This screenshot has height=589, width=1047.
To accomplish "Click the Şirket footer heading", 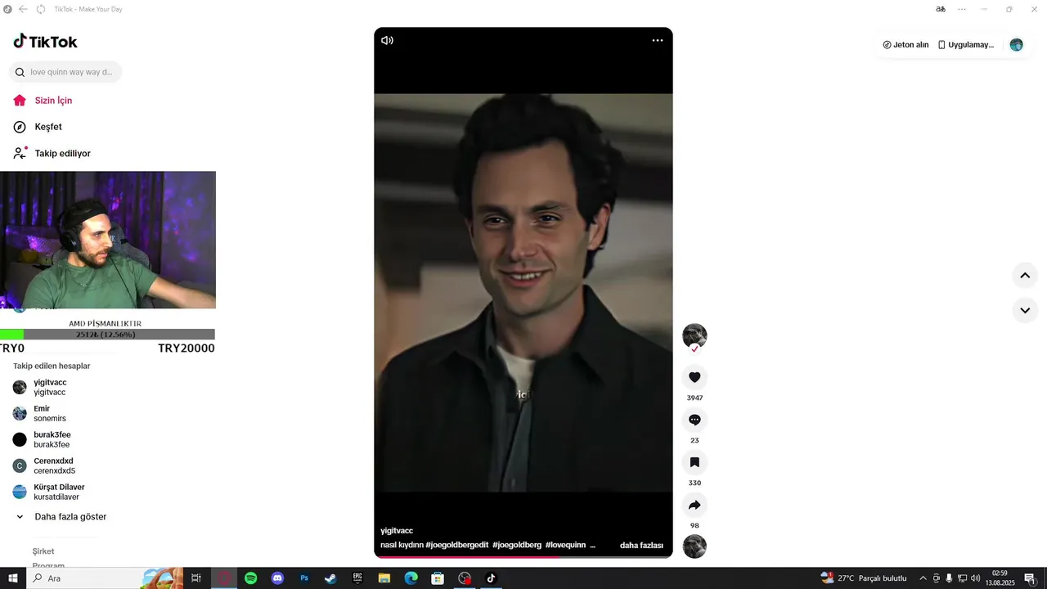I will 43,551.
